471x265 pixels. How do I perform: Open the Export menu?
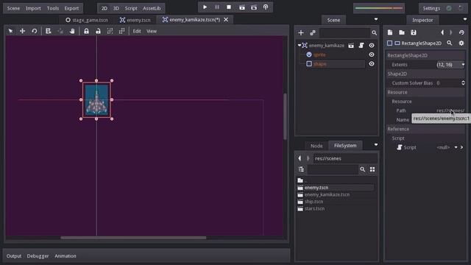(71, 8)
